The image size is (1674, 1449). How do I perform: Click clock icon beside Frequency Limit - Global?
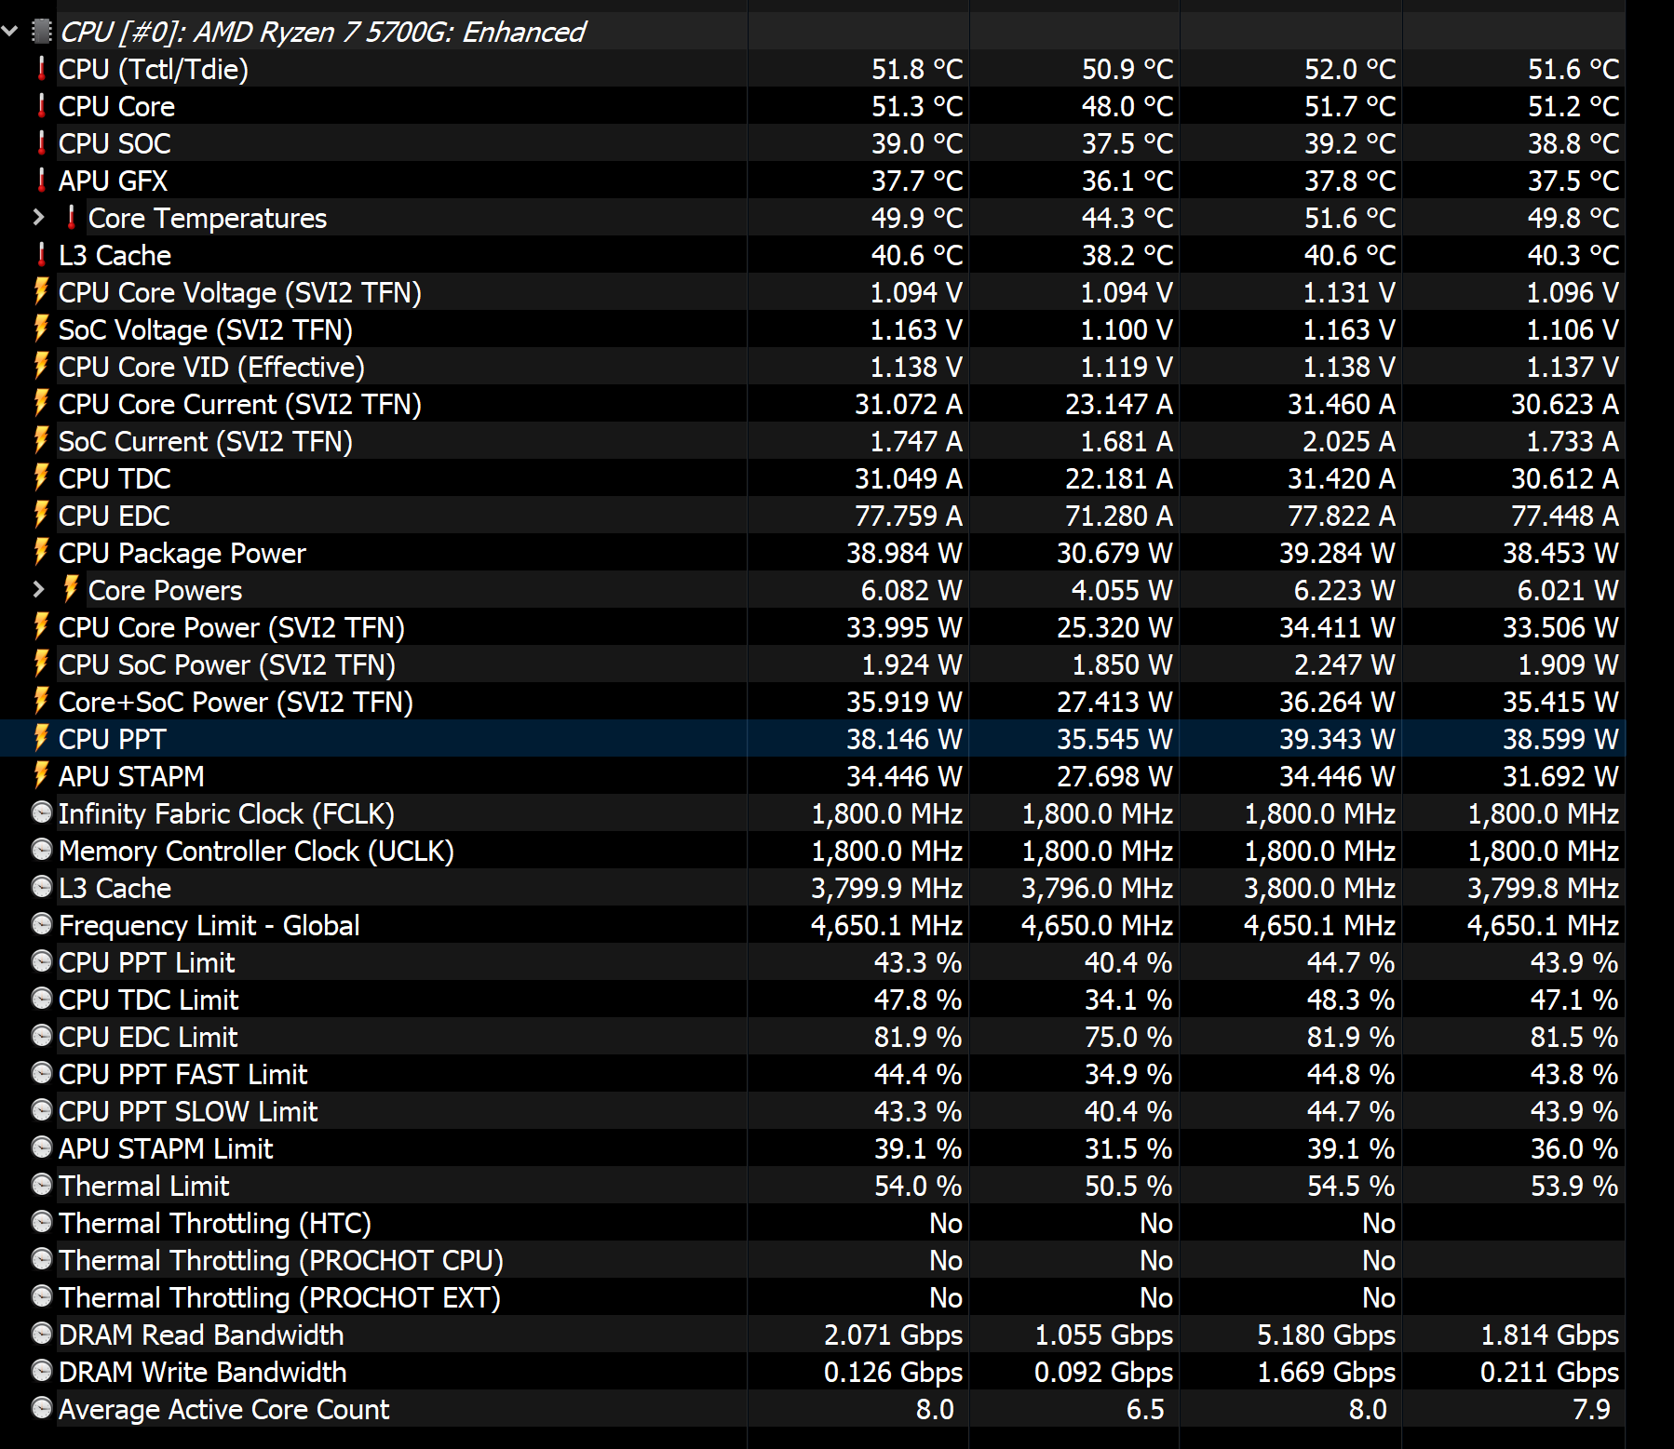(41, 924)
